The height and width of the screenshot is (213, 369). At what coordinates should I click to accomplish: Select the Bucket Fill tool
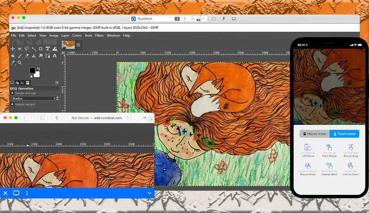coord(13,56)
